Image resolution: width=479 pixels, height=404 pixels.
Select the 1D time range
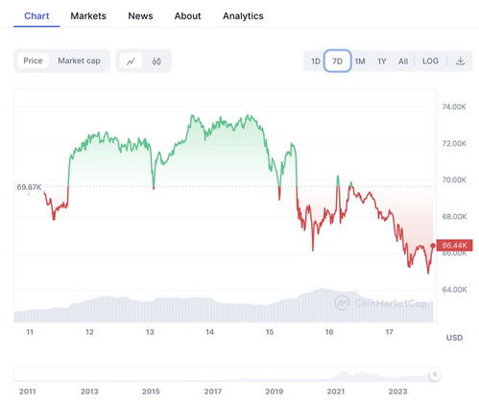pos(316,60)
